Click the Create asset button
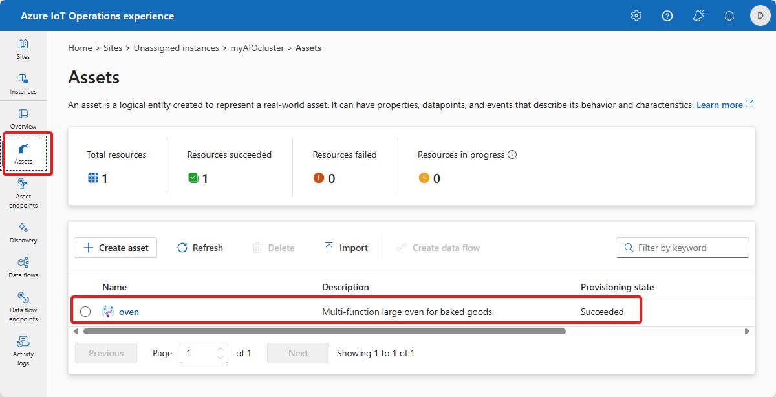 (116, 248)
